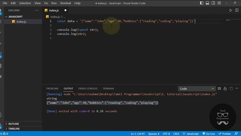241x136 pixels.
Task: Open the View menu
Action: coord(37,3)
